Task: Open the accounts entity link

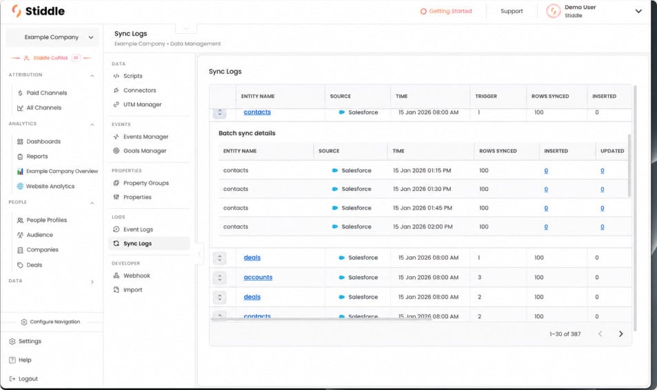Action: (258, 277)
